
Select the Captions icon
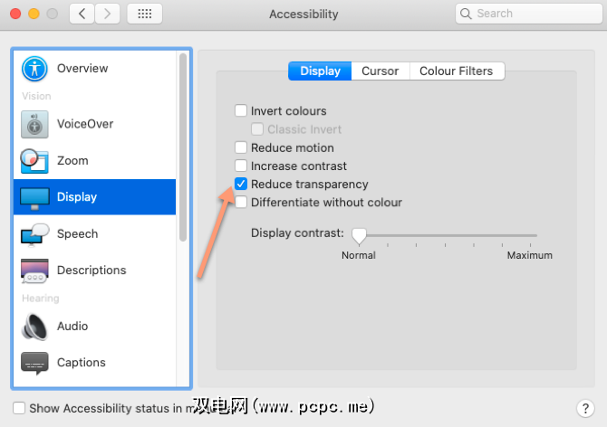coord(34,363)
